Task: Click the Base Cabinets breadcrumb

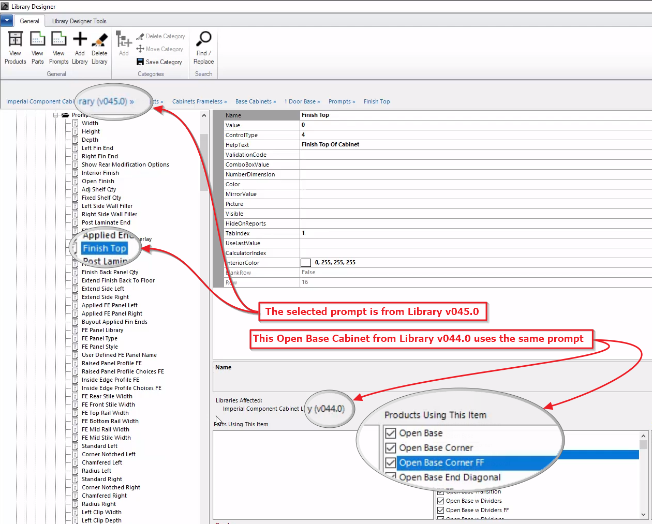Action: (256, 101)
